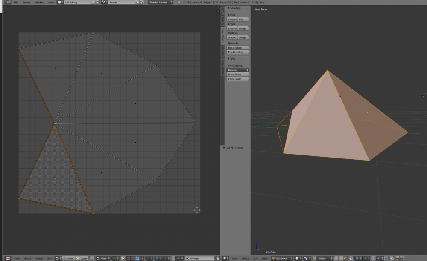Click the Mark Seam button
Viewport: 427px width, 261px height.
(x=237, y=75)
